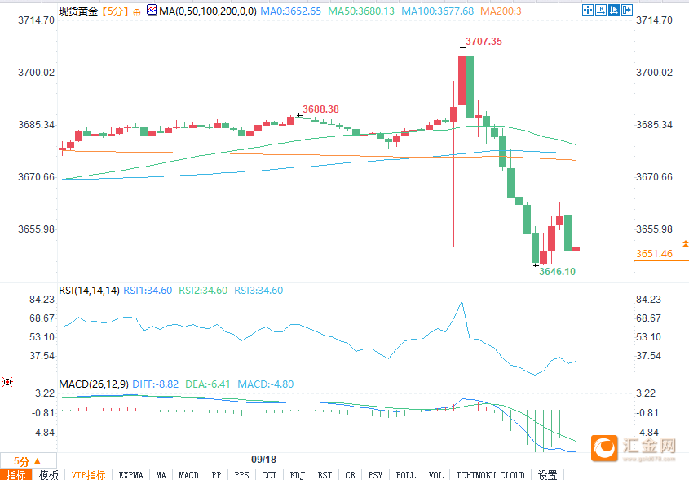689x480 pixels.
Task: Click the RSI3:34.60 value
Action: [258, 291]
